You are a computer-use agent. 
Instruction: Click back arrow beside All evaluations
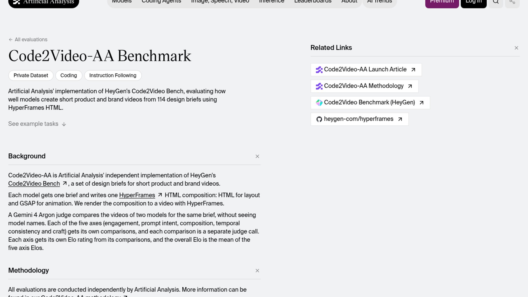(x=10, y=40)
